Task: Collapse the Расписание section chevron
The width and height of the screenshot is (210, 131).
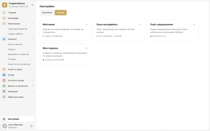Action: point(32,24)
